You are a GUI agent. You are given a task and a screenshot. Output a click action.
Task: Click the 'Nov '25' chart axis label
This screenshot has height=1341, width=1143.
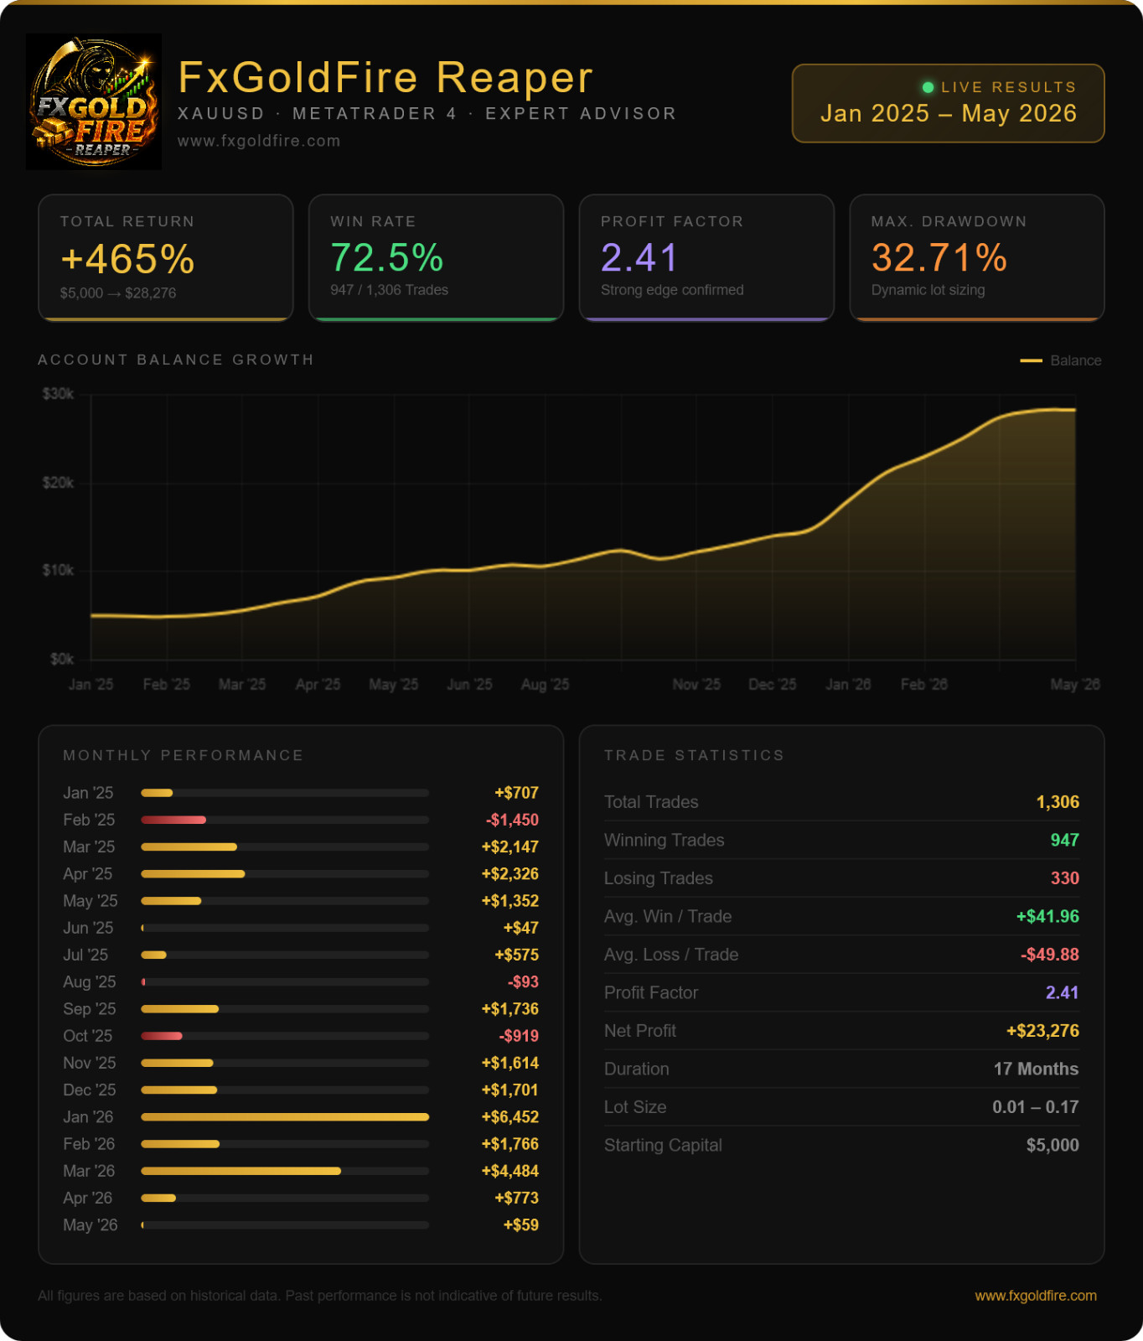point(696,685)
